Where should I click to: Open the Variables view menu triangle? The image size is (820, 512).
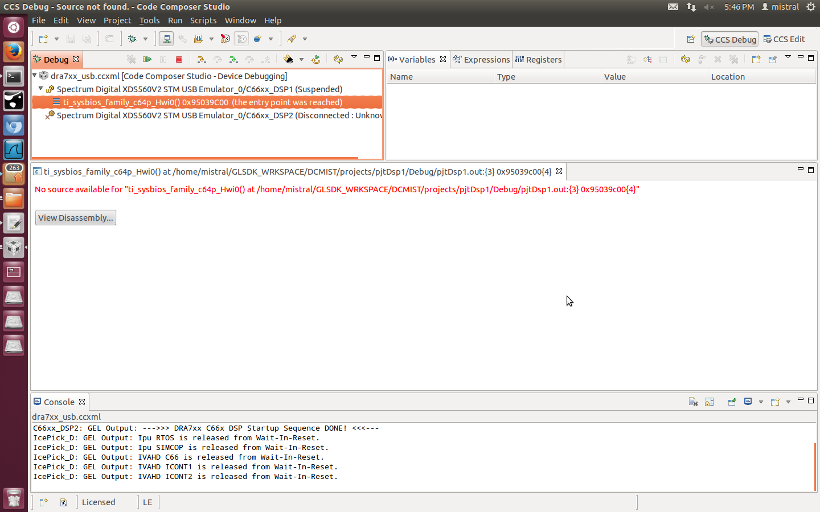tap(788, 57)
